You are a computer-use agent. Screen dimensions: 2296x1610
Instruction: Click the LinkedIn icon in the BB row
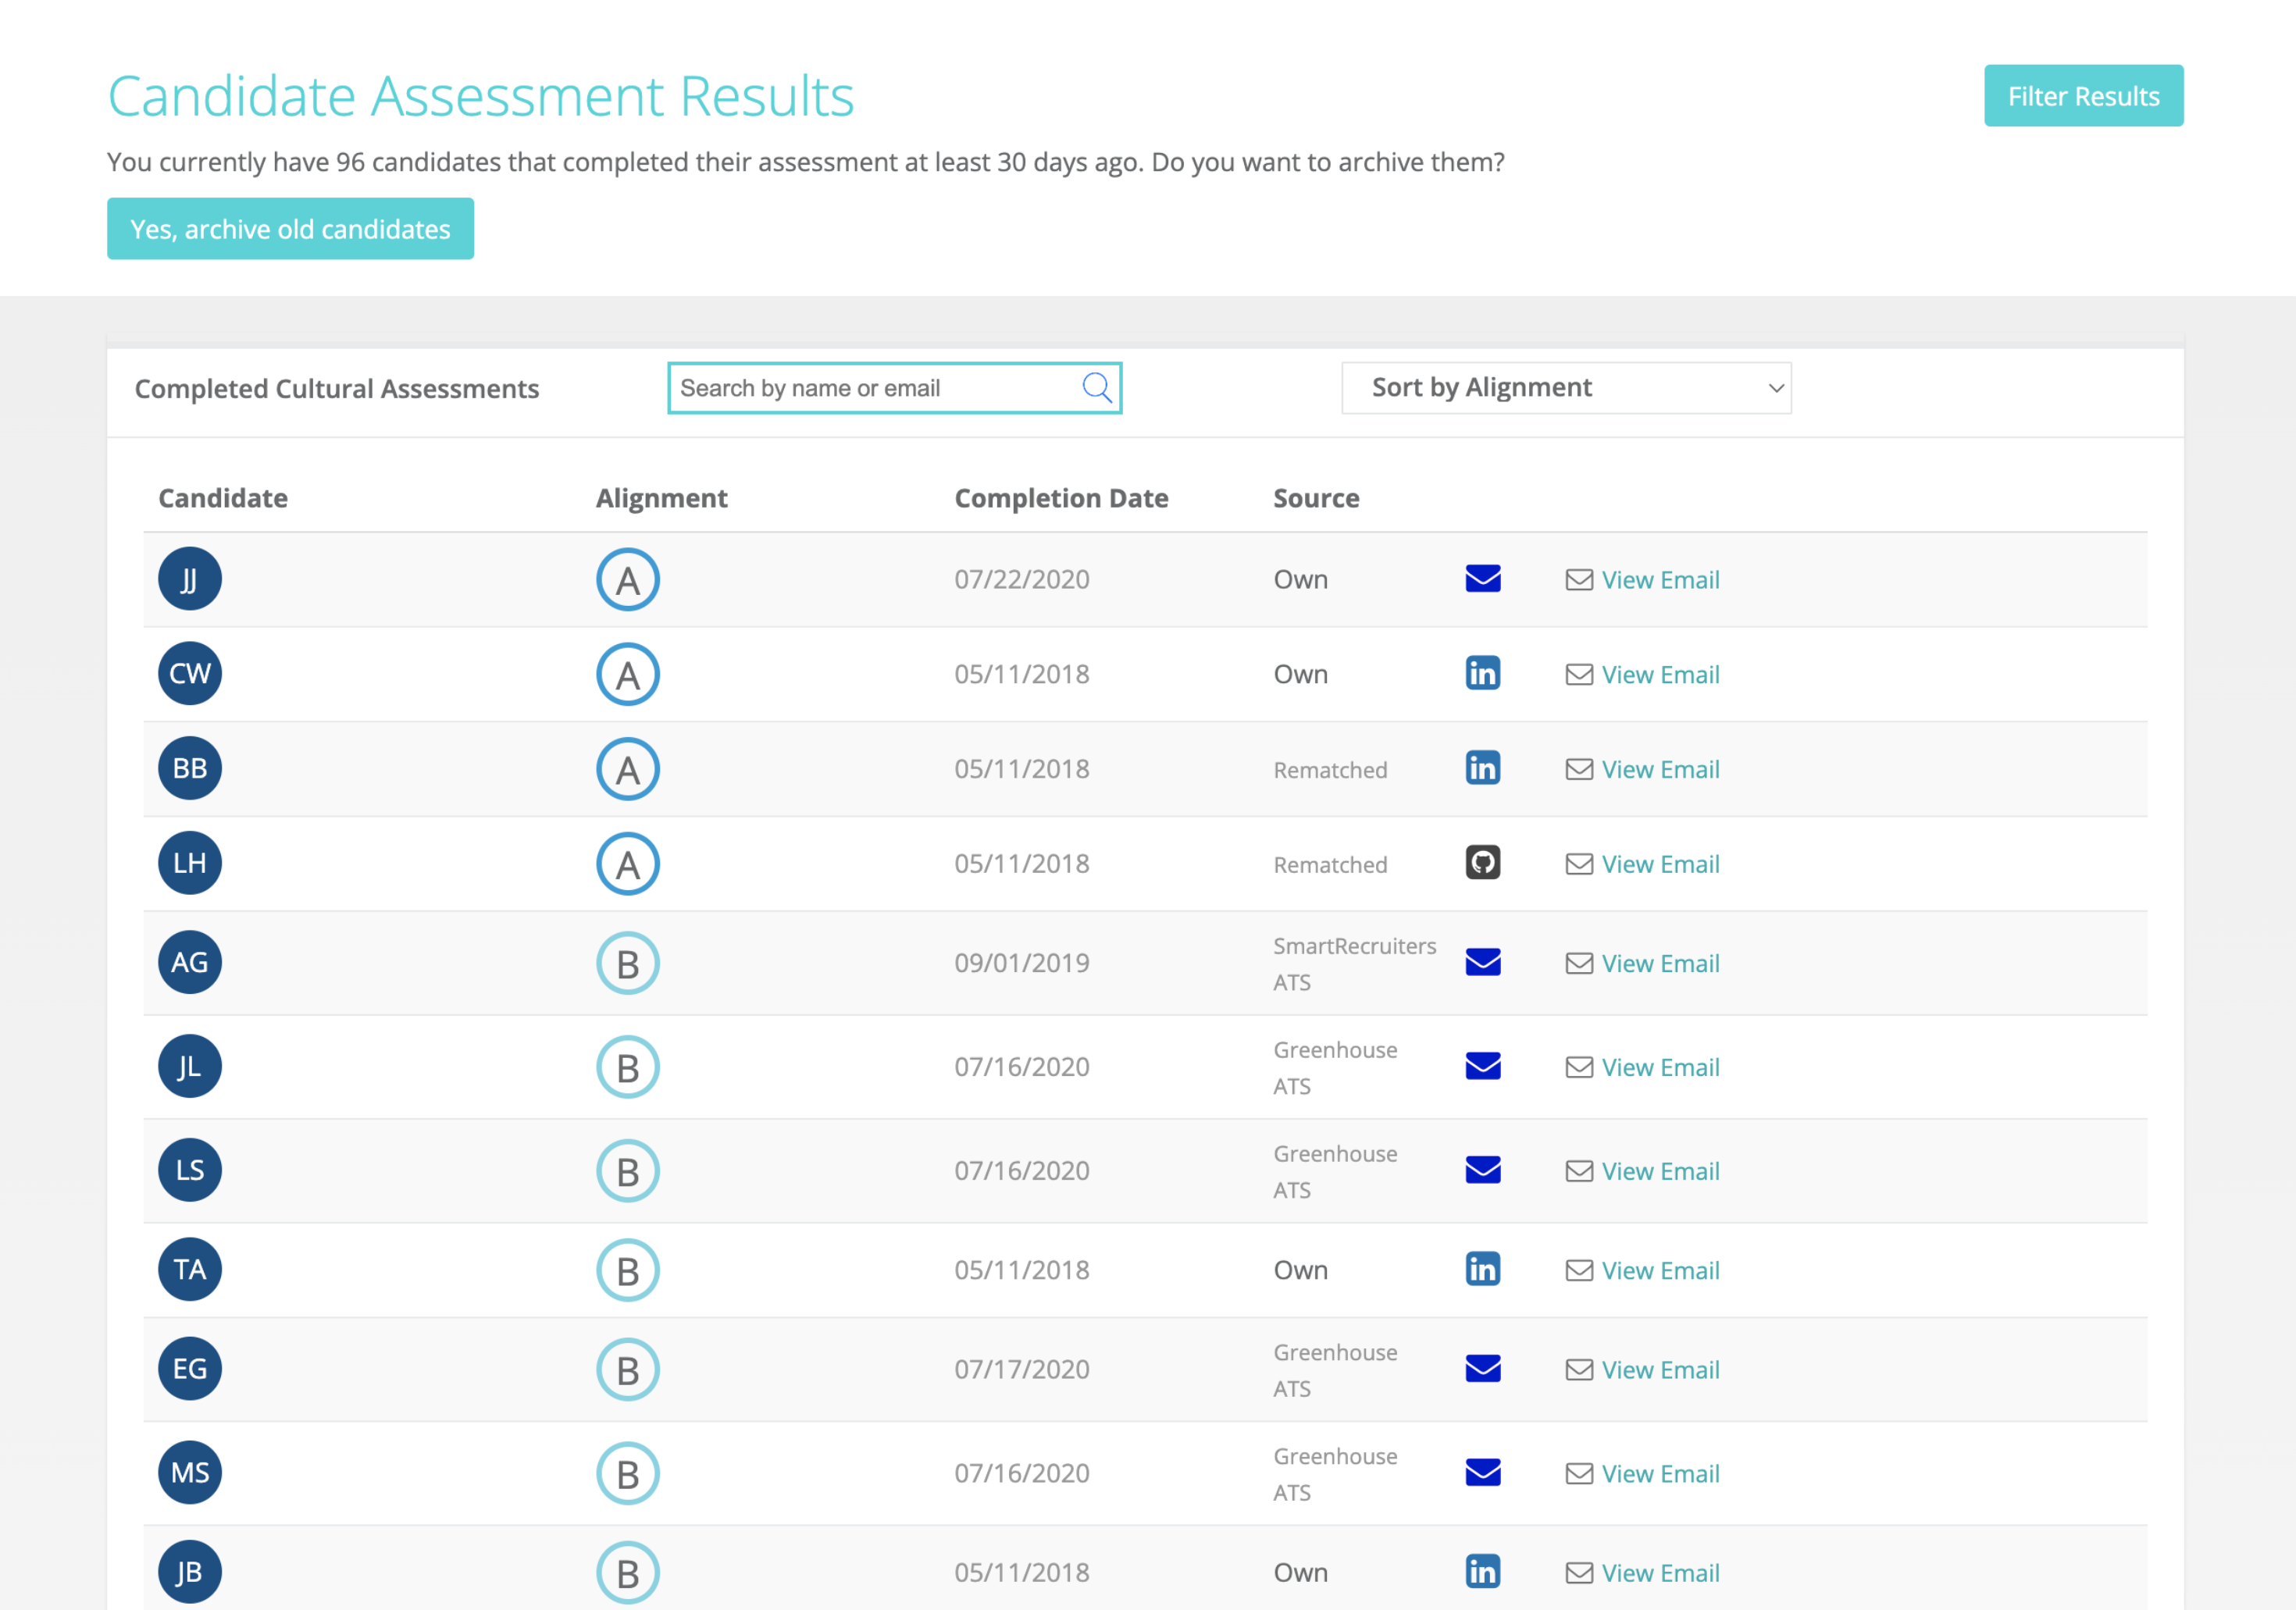(1483, 768)
